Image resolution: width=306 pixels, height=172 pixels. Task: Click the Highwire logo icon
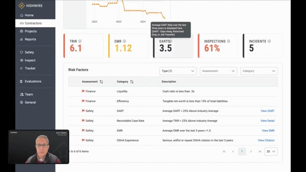21,6
